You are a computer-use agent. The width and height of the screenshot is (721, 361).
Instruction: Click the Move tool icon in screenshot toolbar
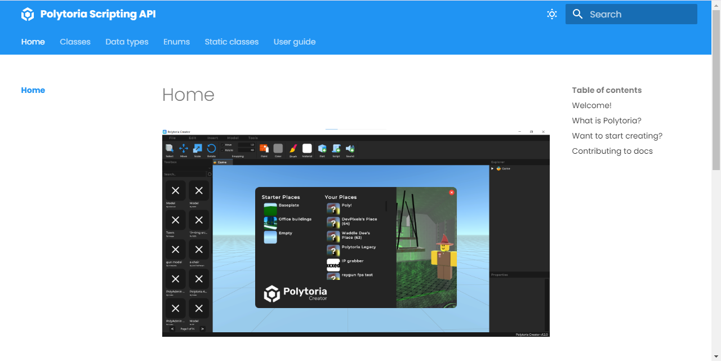(x=184, y=149)
